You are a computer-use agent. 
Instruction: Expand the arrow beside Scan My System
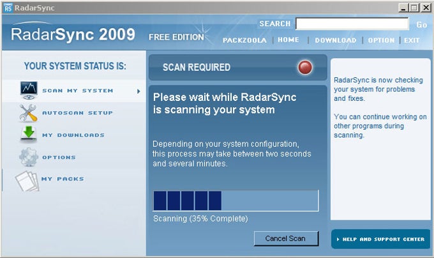click(x=138, y=91)
